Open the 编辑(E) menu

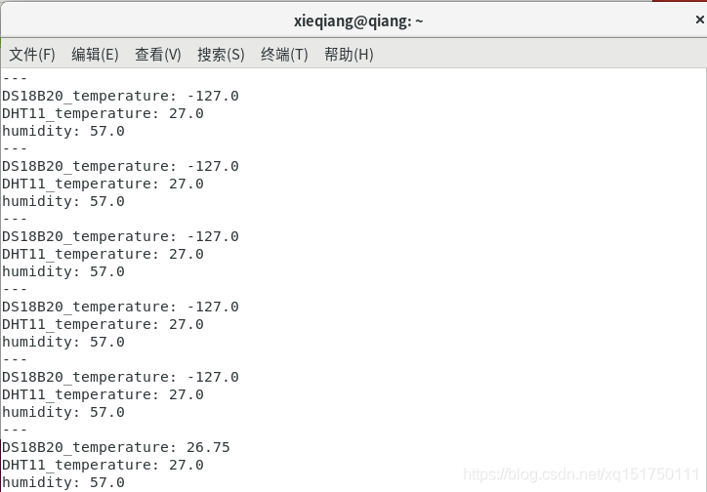pos(95,55)
